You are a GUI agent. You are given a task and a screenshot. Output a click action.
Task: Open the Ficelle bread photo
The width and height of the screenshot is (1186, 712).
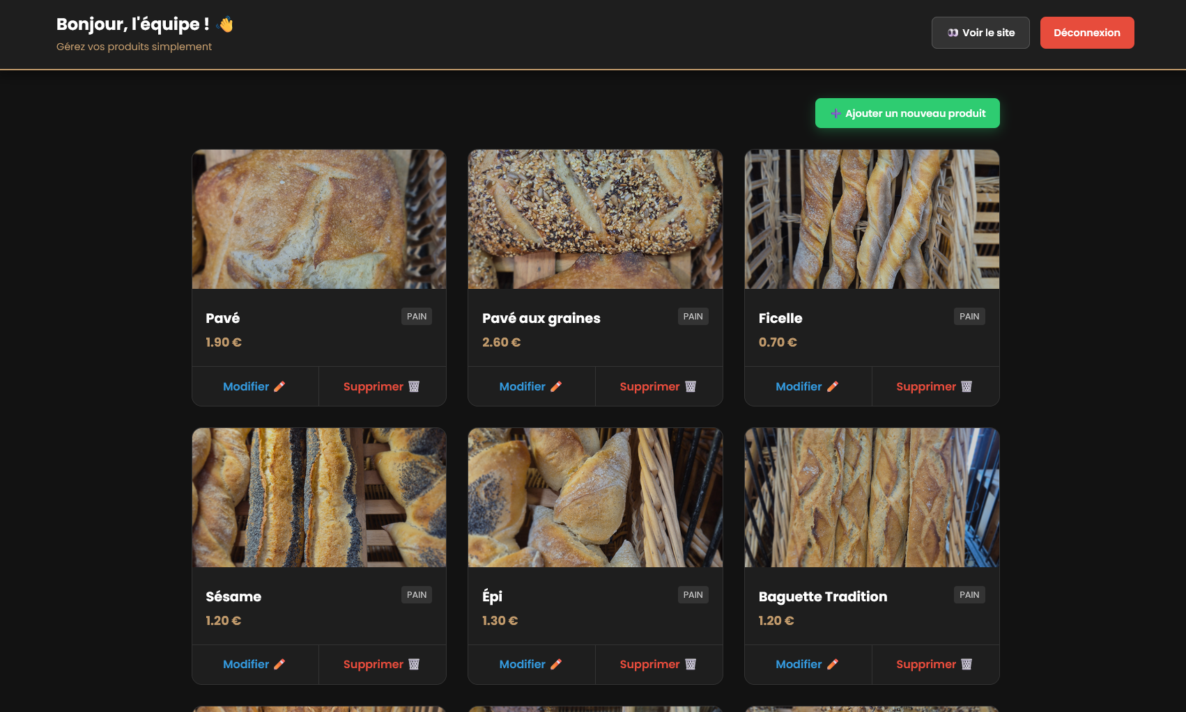pos(872,219)
